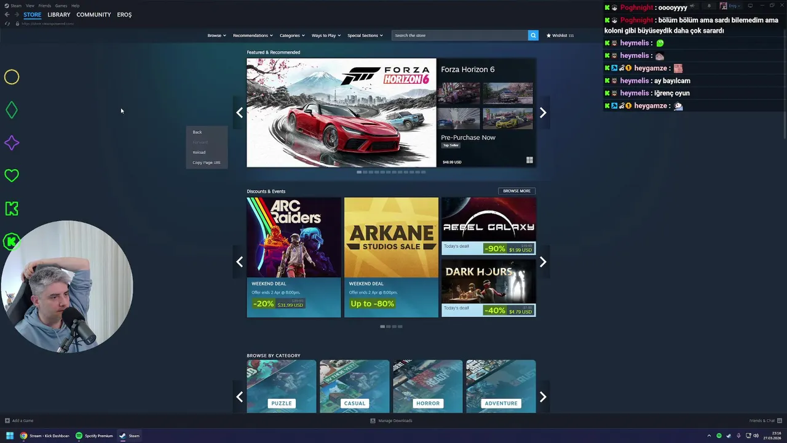Viewport: 787px width, 443px height.
Task: Choose Back in the context menu
Action: tap(207, 132)
